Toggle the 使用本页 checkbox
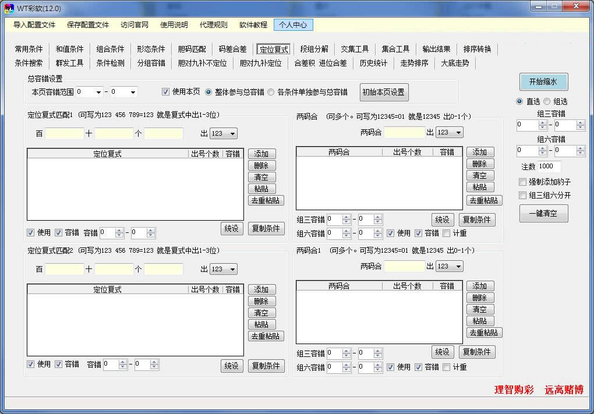594x414 pixels. pyautogui.click(x=166, y=91)
